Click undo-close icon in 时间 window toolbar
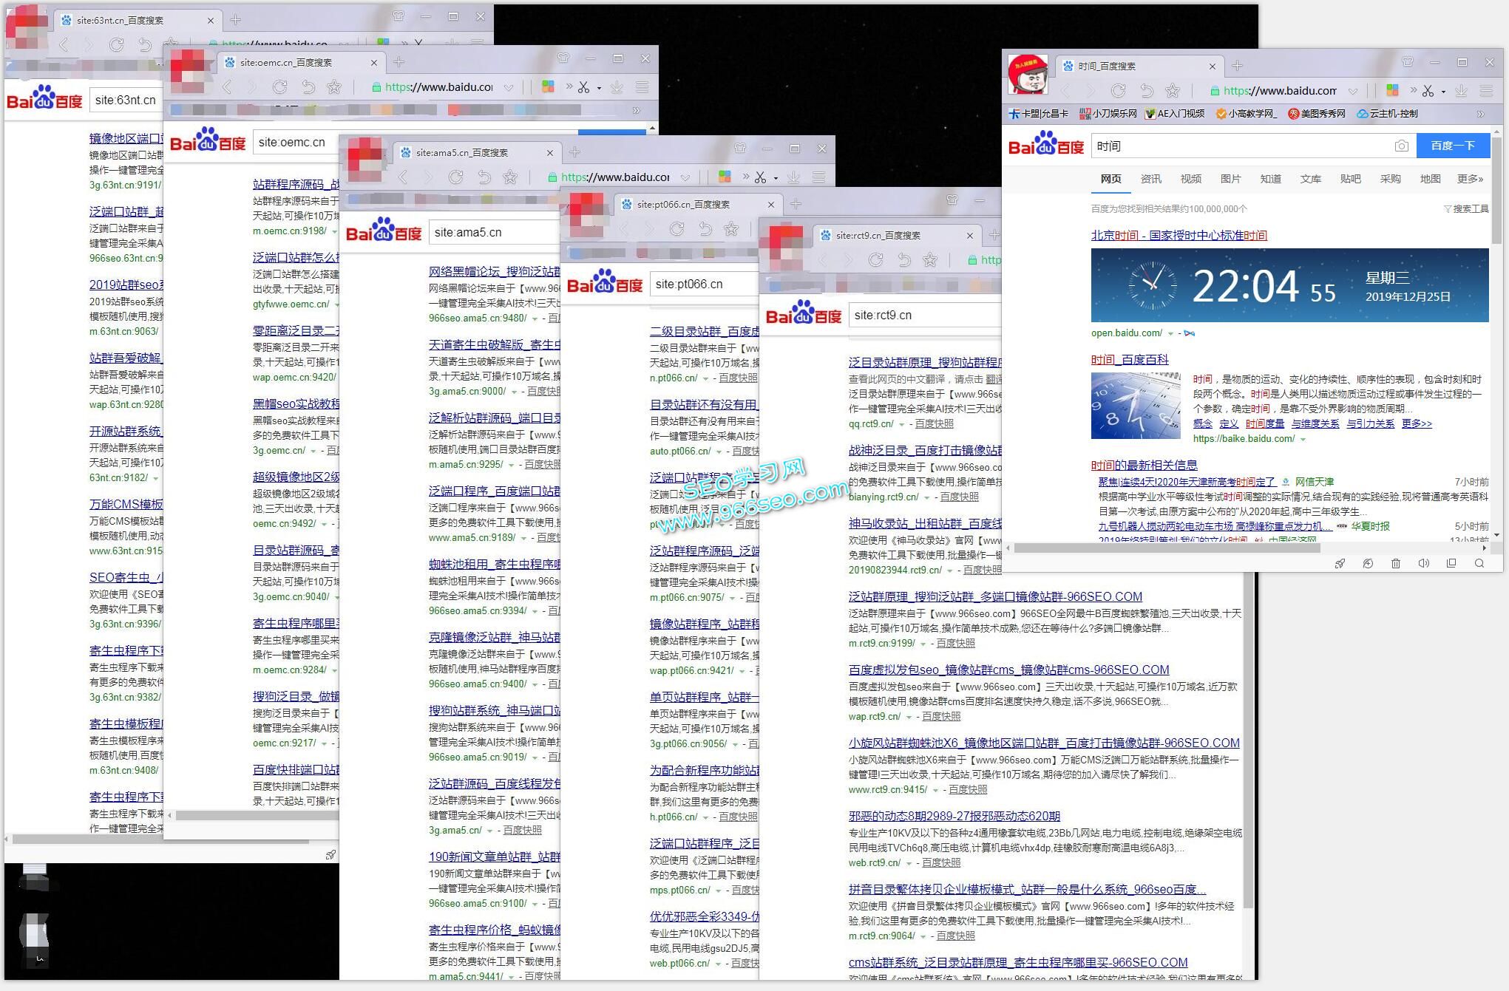The height and width of the screenshot is (991, 1509). (1146, 91)
